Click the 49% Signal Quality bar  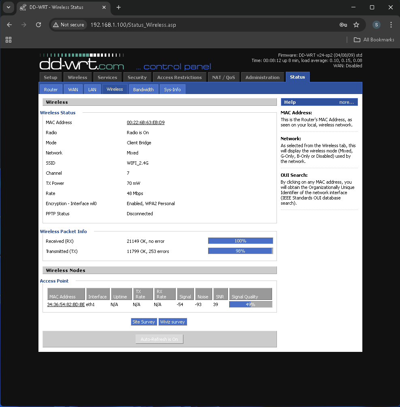point(250,304)
